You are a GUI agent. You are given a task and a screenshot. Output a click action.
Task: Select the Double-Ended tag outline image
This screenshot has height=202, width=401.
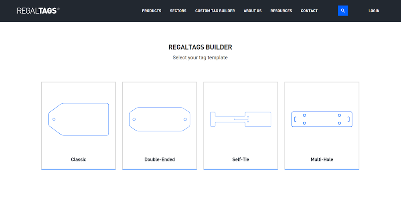click(160, 119)
